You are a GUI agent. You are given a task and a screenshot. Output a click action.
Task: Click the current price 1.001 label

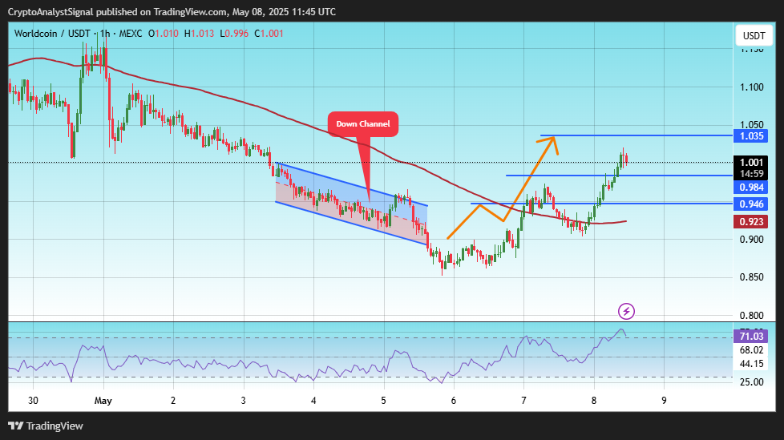(x=750, y=163)
